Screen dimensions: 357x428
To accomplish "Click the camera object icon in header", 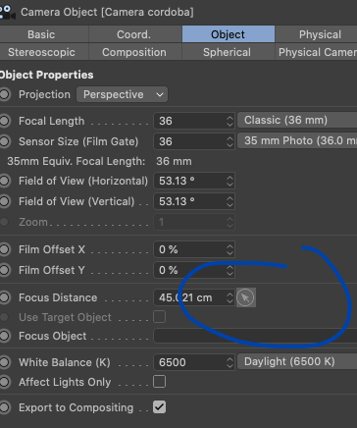I will coord(7,13).
